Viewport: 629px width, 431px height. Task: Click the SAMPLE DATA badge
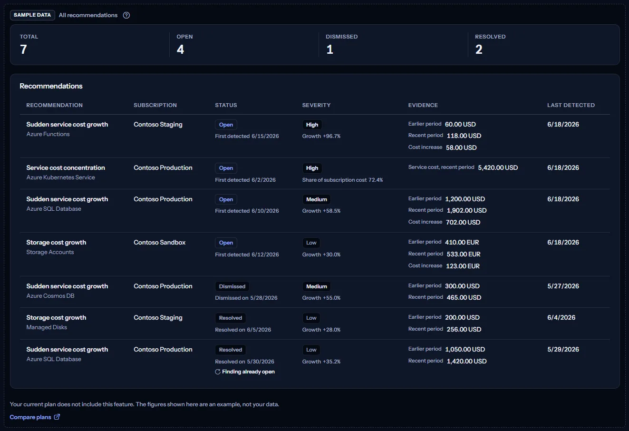point(32,15)
